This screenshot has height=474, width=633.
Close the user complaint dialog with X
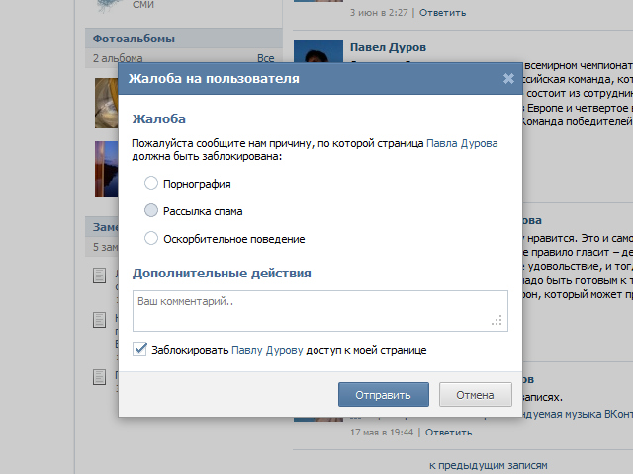pos(508,78)
